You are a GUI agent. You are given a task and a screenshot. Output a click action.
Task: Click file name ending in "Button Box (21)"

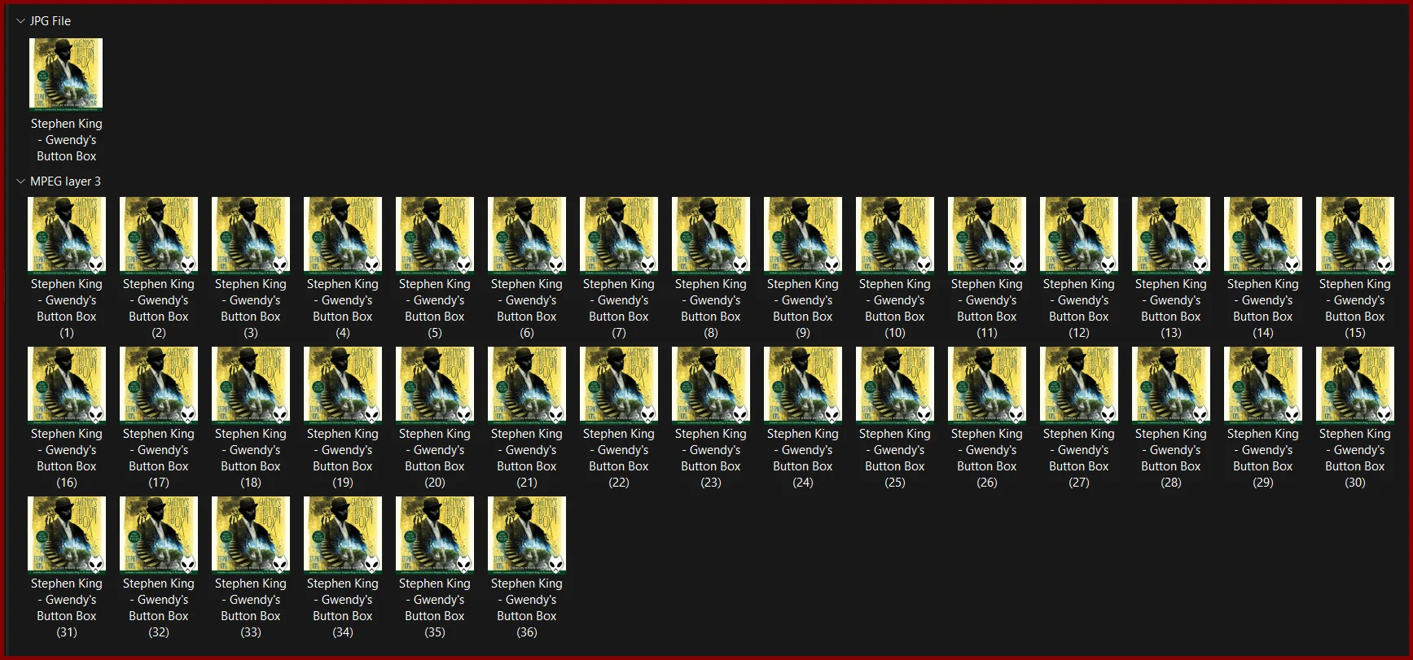tap(527, 458)
